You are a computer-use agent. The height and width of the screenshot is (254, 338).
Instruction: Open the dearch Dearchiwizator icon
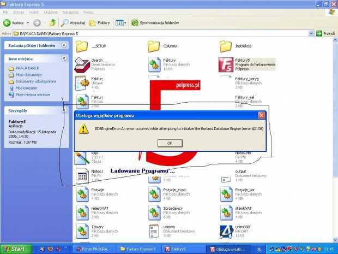point(82,64)
